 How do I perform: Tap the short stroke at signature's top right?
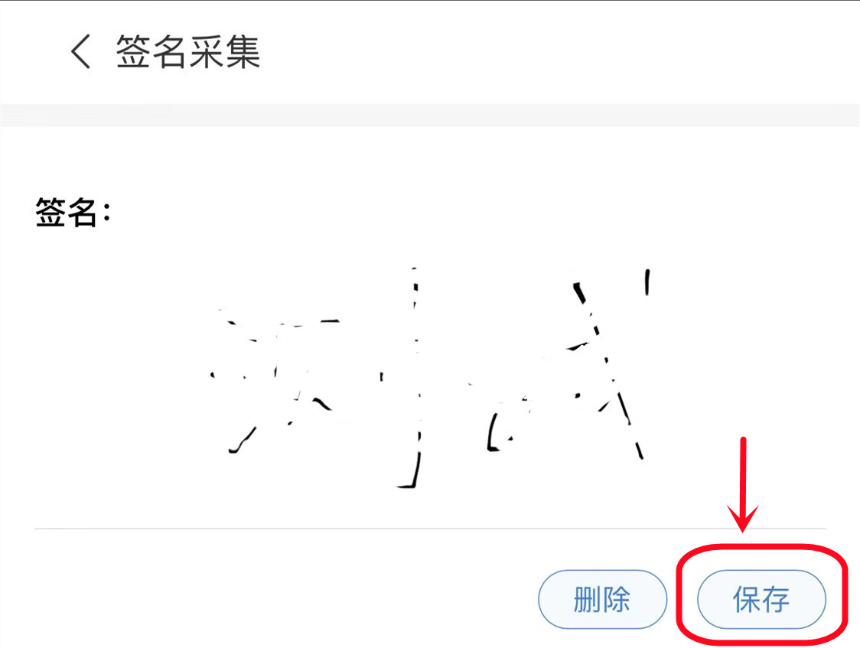click(x=648, y=282)
